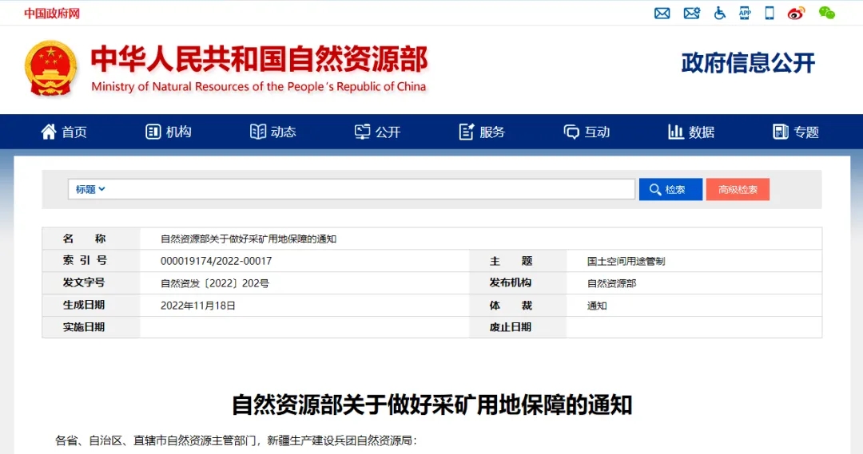Expand the 标题 search type dropdown
This screenshot has height=454, width=863.
click(x=90, y=189)
